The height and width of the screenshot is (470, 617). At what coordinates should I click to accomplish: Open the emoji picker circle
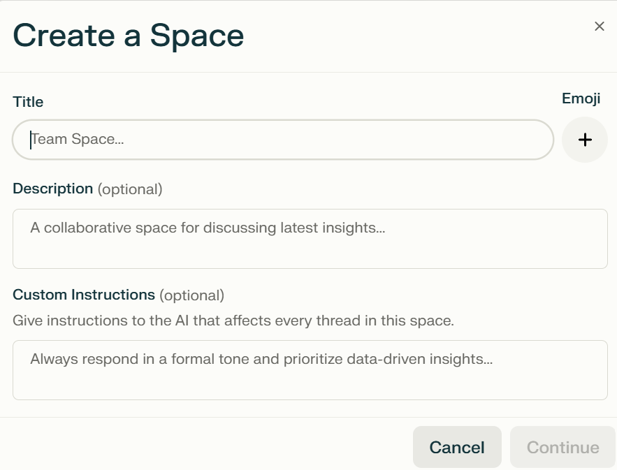coord(585,140)
